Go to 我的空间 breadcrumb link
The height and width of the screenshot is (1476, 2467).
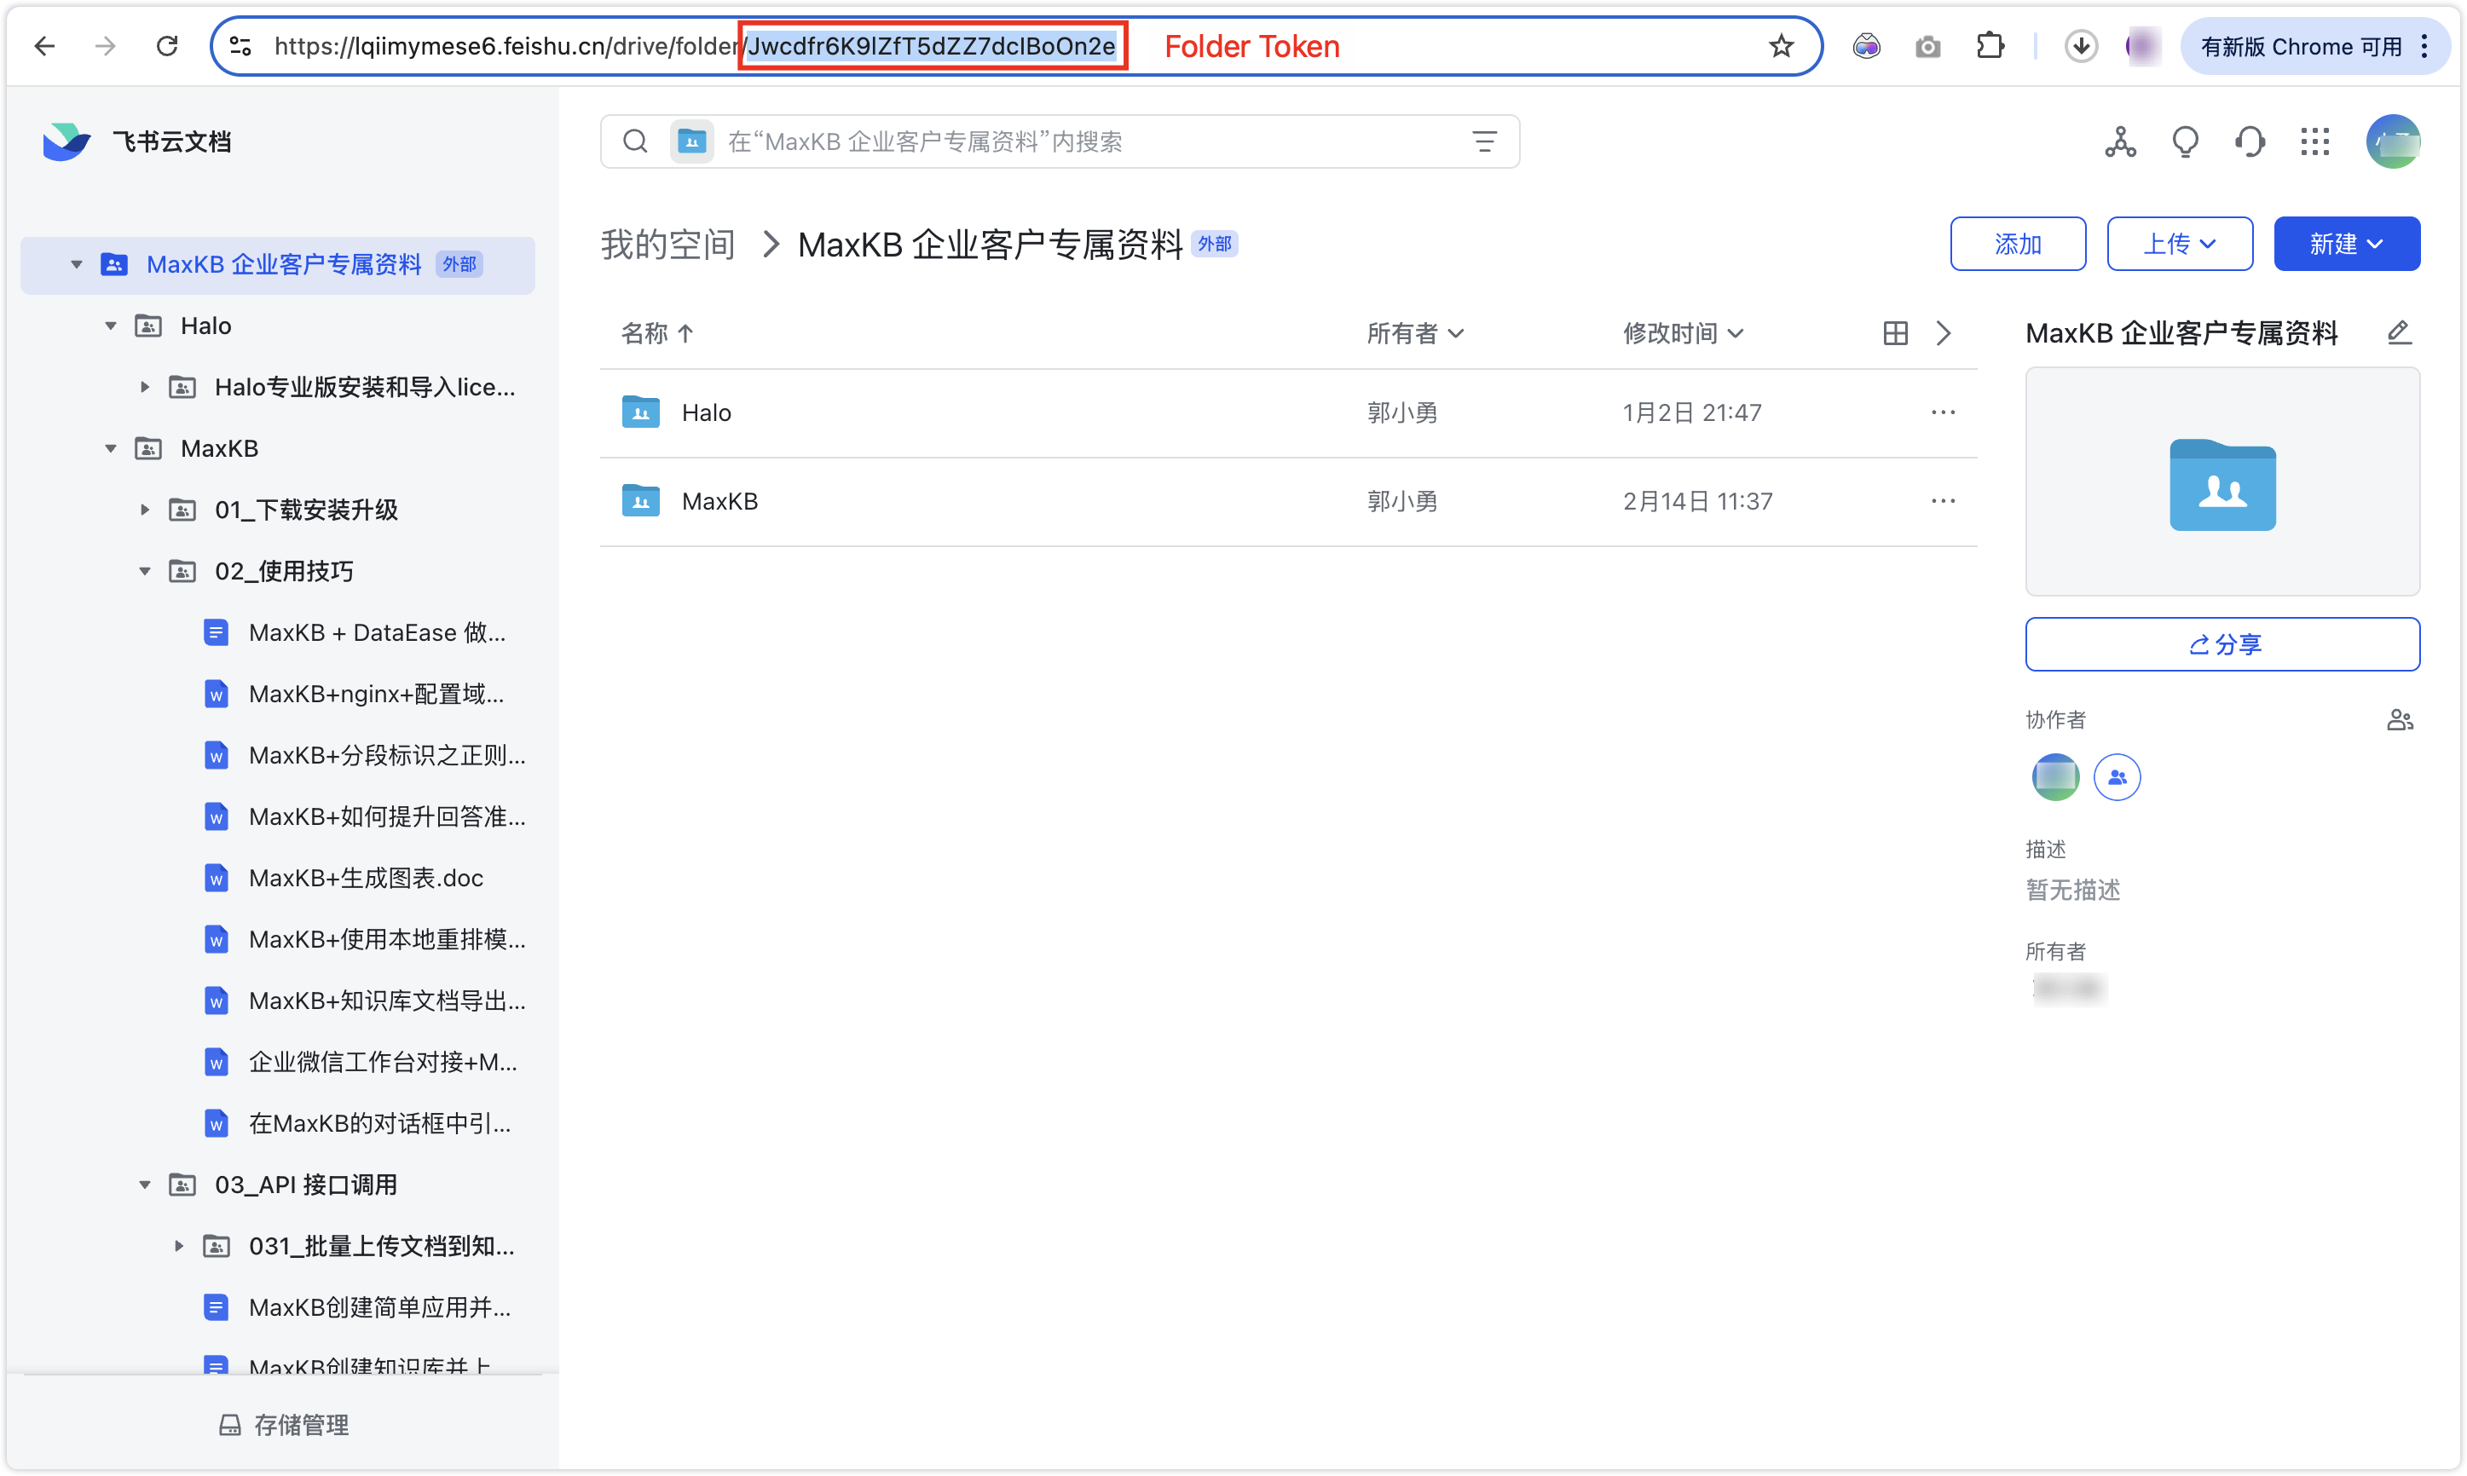tap(667, 245)
